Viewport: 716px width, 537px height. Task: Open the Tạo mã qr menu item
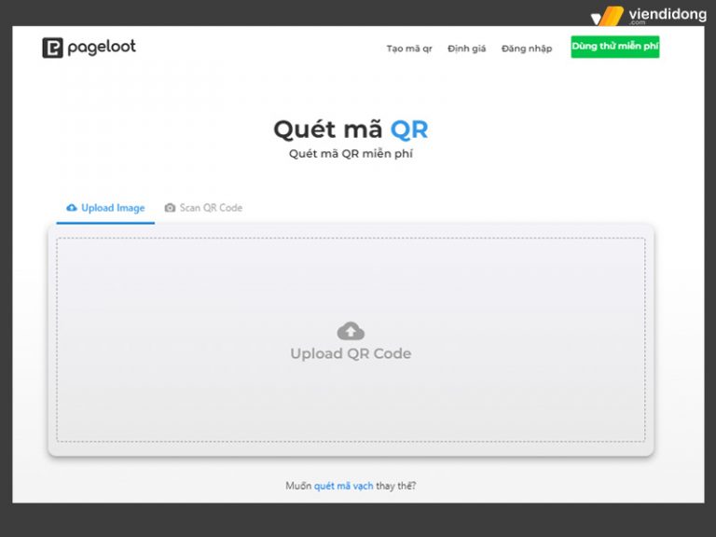tap(409, 48)
